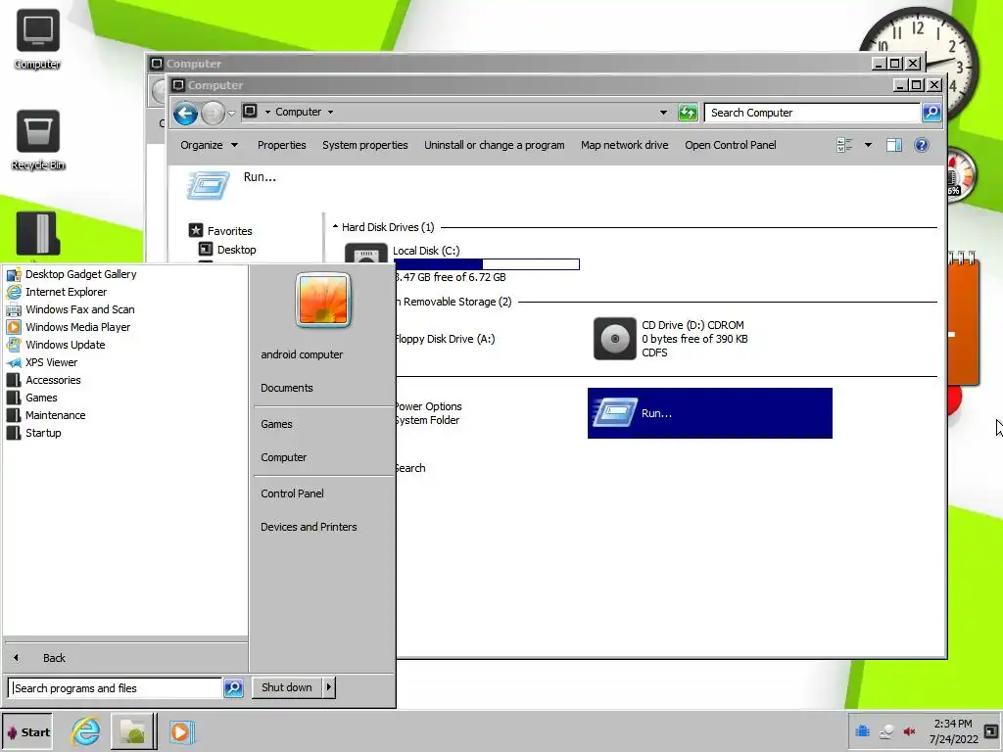Expand the Maintenance folder
Viewport: 1003px width, 752px height.
coord(45,415)
